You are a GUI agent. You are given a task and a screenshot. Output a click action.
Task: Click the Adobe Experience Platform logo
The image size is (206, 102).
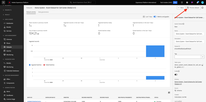[10, 2]
